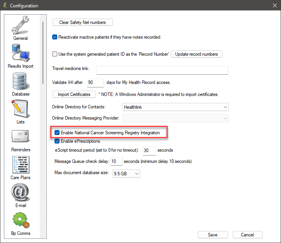
Task: Click the Message Queue check delay field
Action: click(x=116, y=161)
